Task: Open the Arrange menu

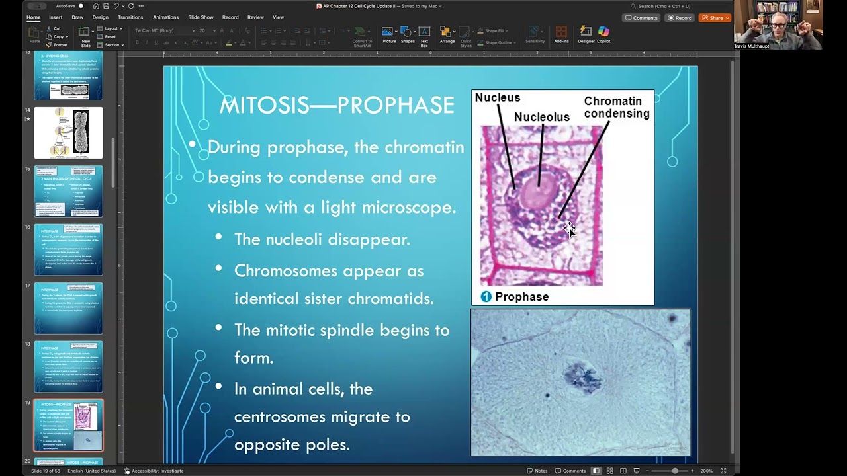Action: click(447, 35)
